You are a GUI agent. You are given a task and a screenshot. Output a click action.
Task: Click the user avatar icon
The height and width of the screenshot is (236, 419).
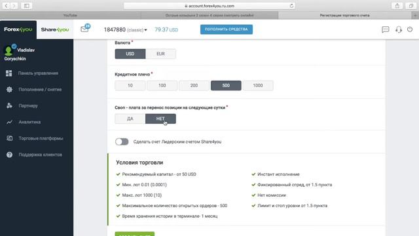click(x=9, y=50)
